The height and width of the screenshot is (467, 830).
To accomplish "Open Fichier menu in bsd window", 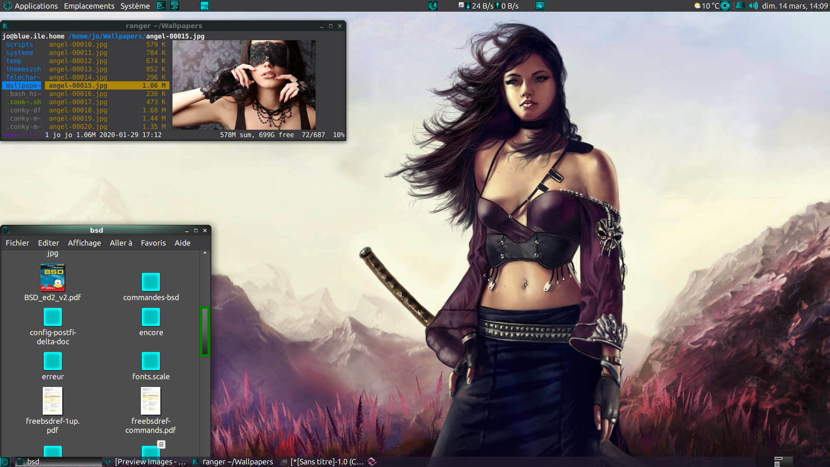I will (x=17, y=243).
